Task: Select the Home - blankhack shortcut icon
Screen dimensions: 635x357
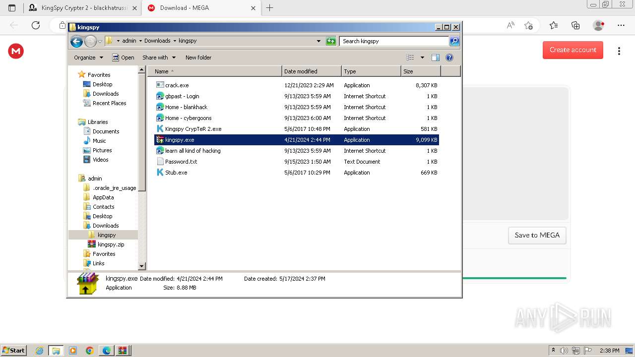Action: [x=160, y=107]
